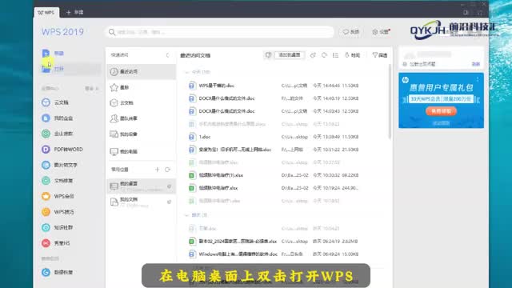Select the clock 最近访问 item

(x=141, y=71)
